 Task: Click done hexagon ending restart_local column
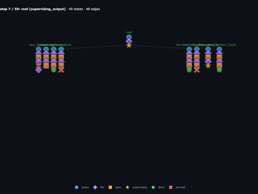[219, 70]
